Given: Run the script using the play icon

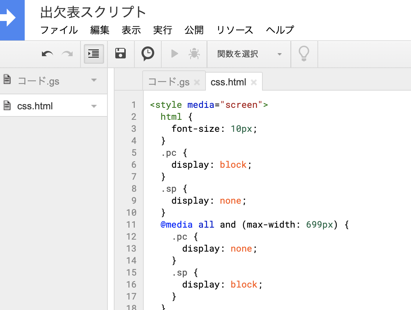Looking at the screenshot, I should point(174,54).
